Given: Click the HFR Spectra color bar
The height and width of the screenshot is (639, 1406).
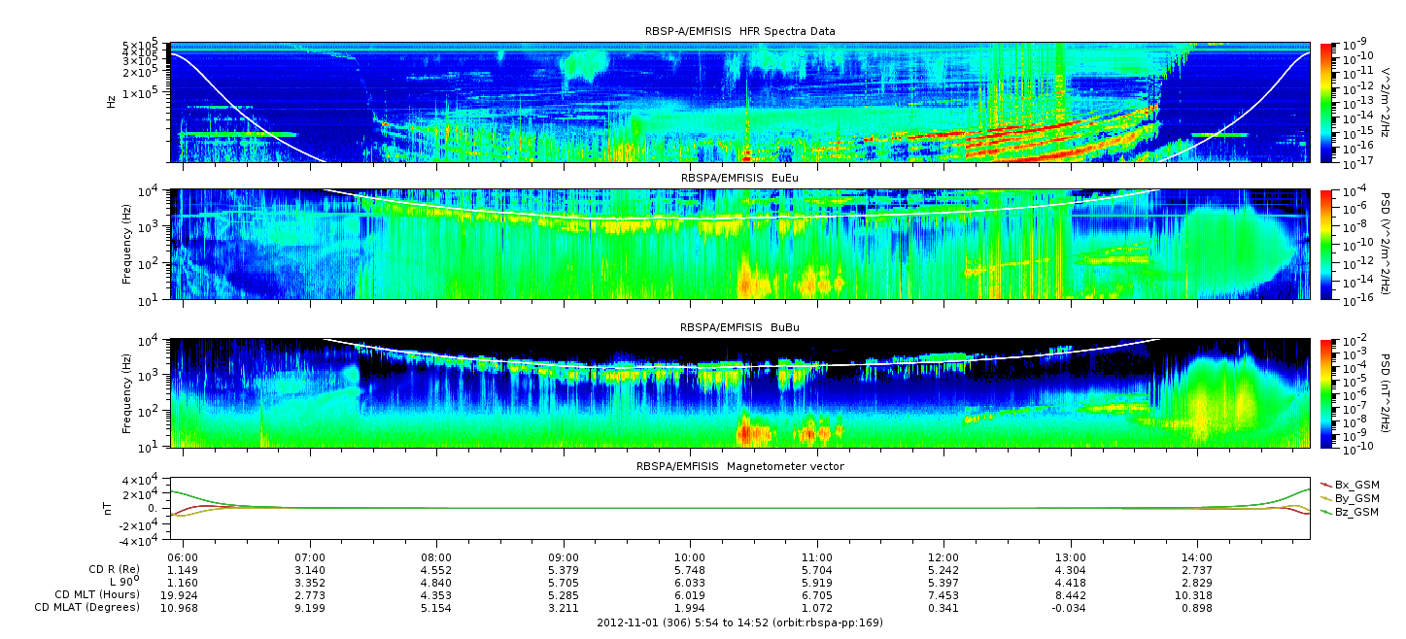Looking at the screenshot, I should point(1326,102).
